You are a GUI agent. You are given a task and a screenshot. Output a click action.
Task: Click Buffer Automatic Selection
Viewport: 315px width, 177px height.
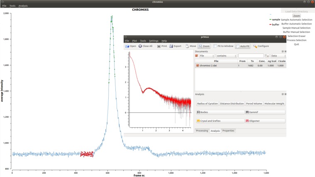point(296,24)
